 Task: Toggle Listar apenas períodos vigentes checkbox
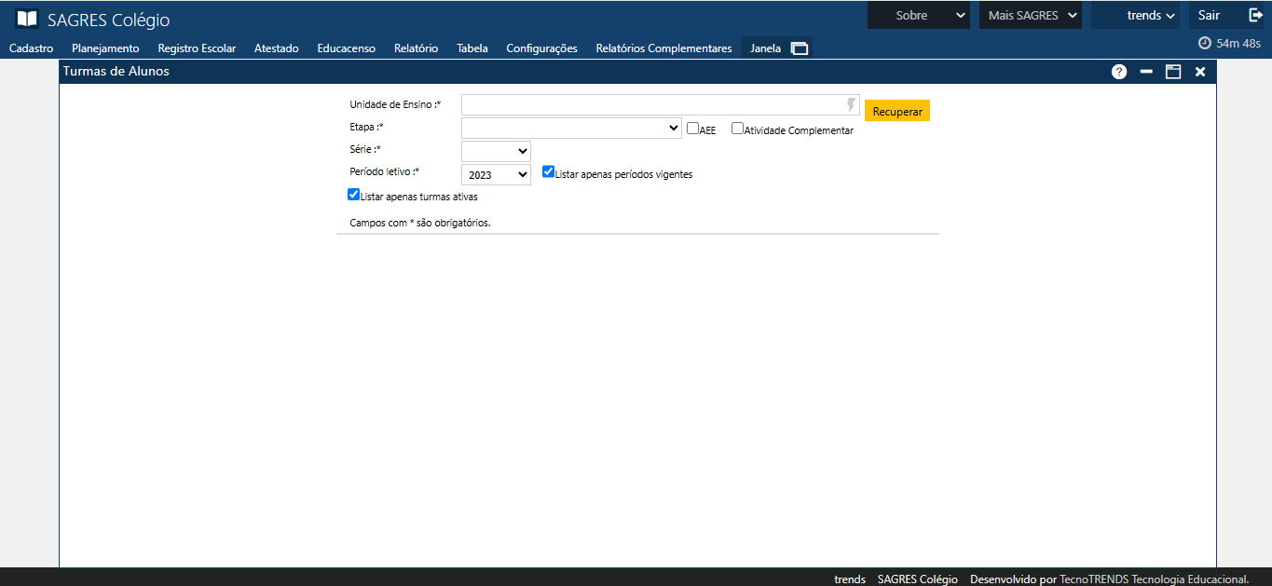[x=548, y=171]
